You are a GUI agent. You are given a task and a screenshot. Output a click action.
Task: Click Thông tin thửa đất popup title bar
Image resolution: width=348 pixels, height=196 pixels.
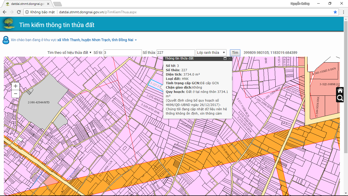197,58
